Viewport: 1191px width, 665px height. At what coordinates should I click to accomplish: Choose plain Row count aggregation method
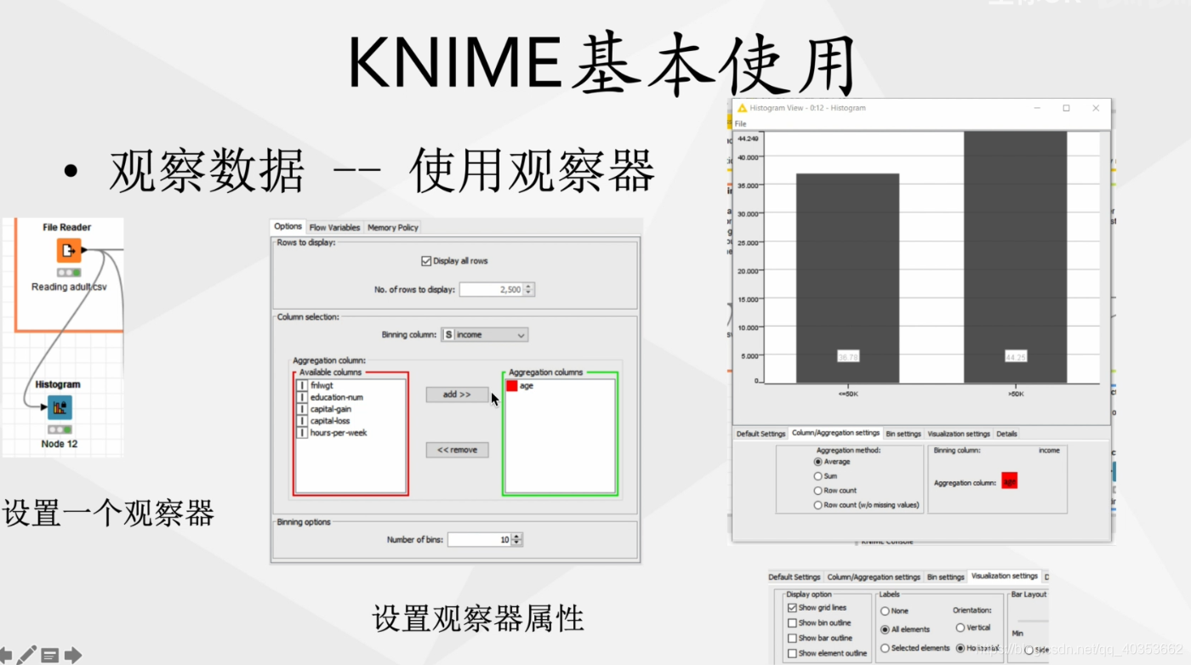click(x=818, y=491)
